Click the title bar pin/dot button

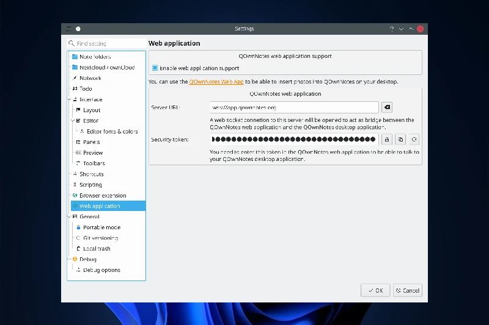tap(78, 29)
